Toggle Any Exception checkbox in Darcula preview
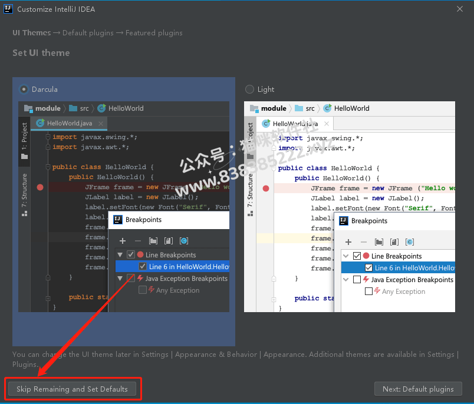The height and width of the screenshot is (404, 474). coord(143,290)
